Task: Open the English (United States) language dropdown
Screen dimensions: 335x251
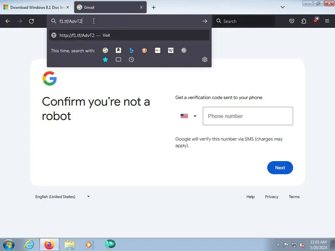Action: click(x=62, y=196)
